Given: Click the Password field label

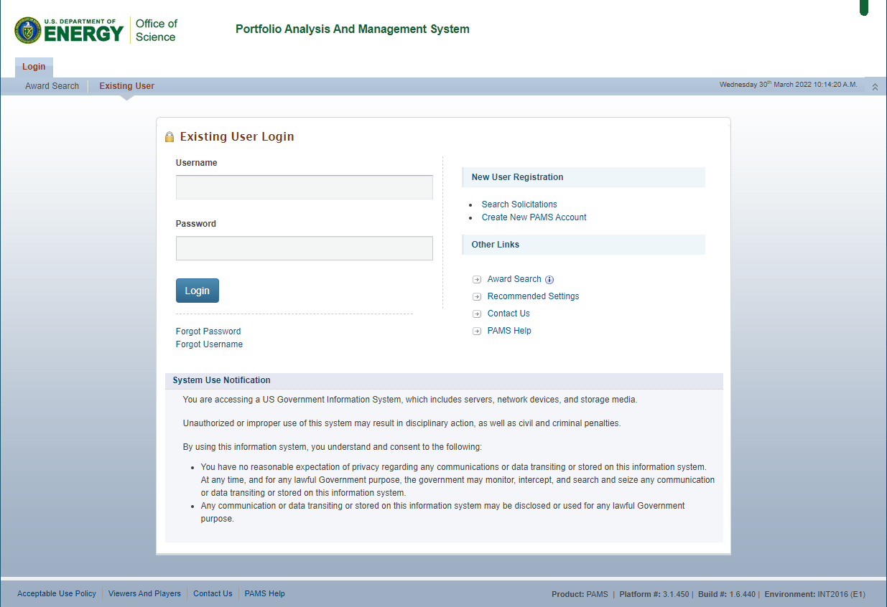Looking at the screenshot, I should coord(196,224).
